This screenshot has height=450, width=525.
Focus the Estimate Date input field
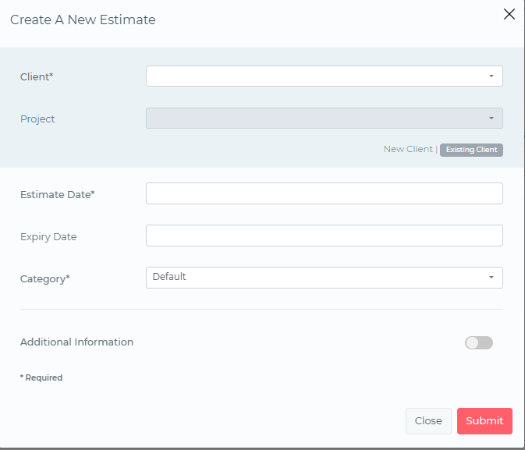(x=324, y=193)
